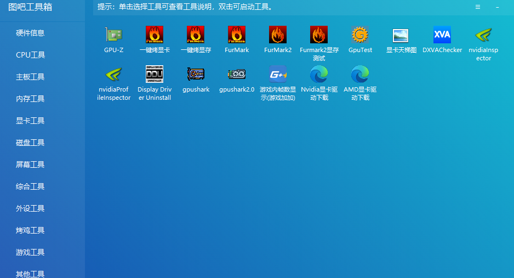
Task: Click the 游戏内帧数显示 G+ icon
Action: [x=278, y=74]
